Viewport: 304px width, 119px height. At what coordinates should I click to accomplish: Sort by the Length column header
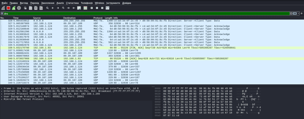(109, 18)
